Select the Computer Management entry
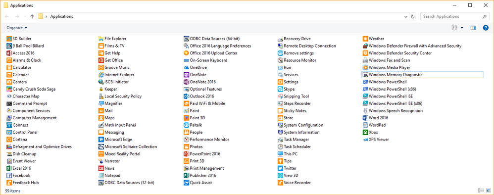 click(x=32, y=118)
